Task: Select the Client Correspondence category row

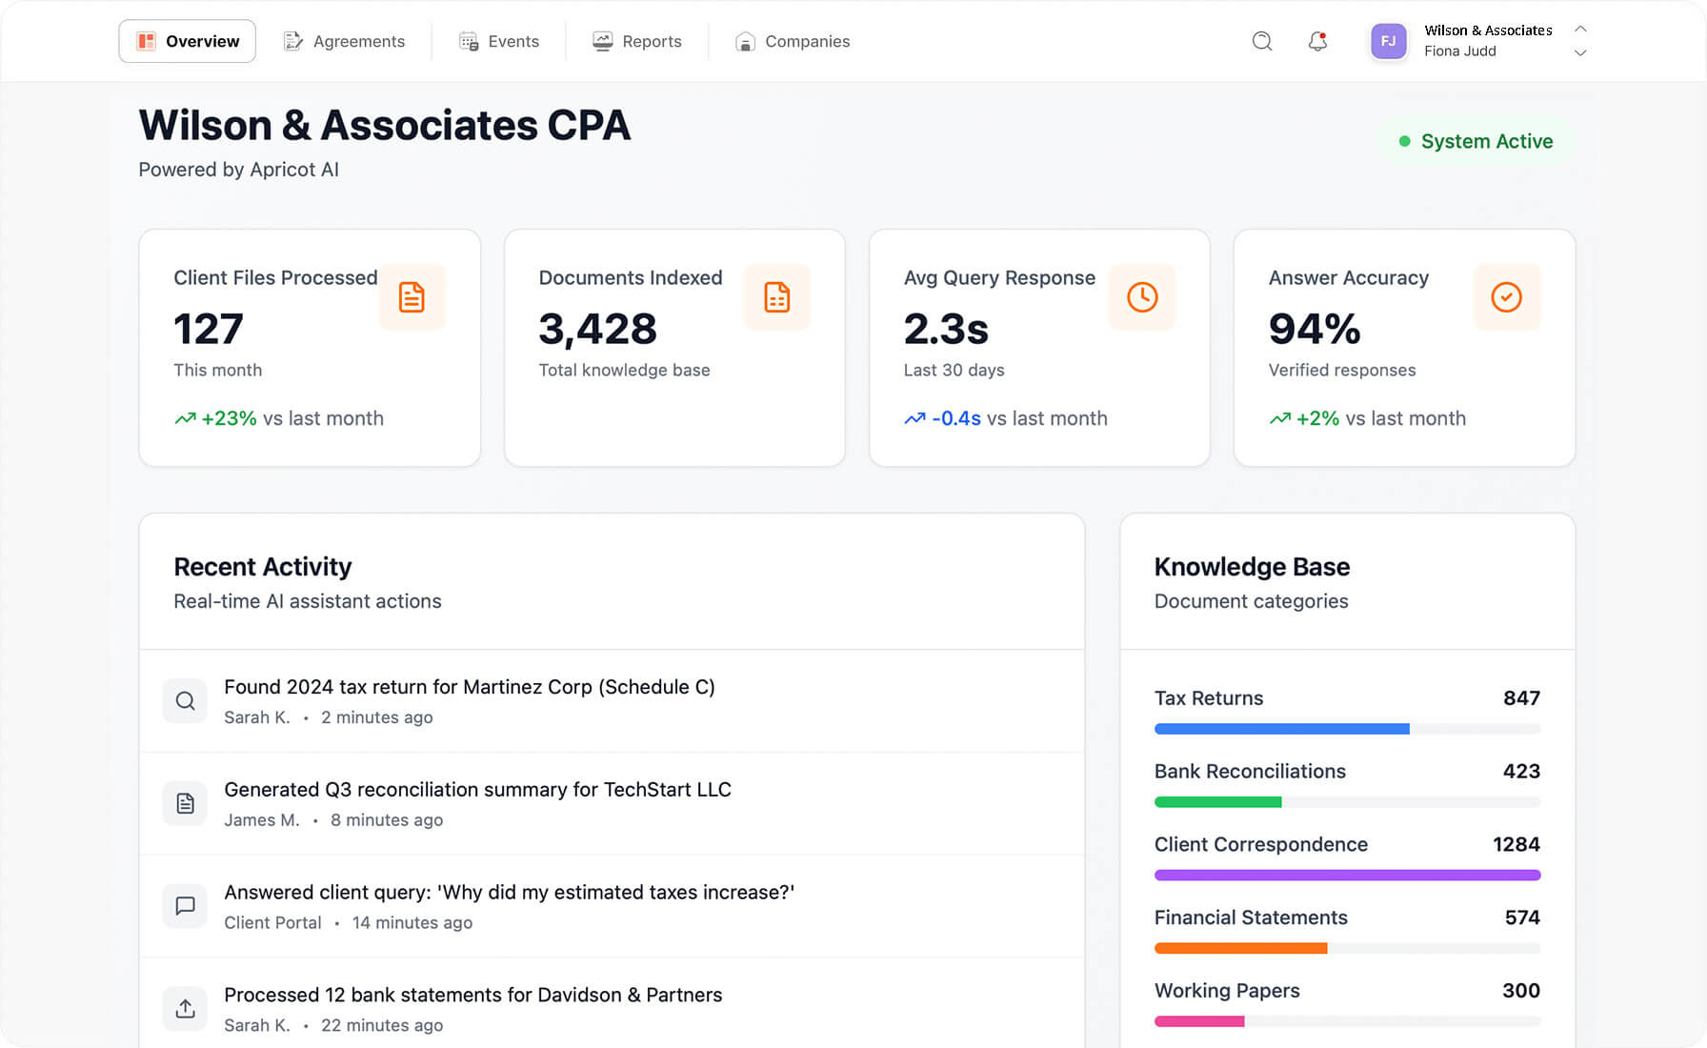Action: (1346, 845)
